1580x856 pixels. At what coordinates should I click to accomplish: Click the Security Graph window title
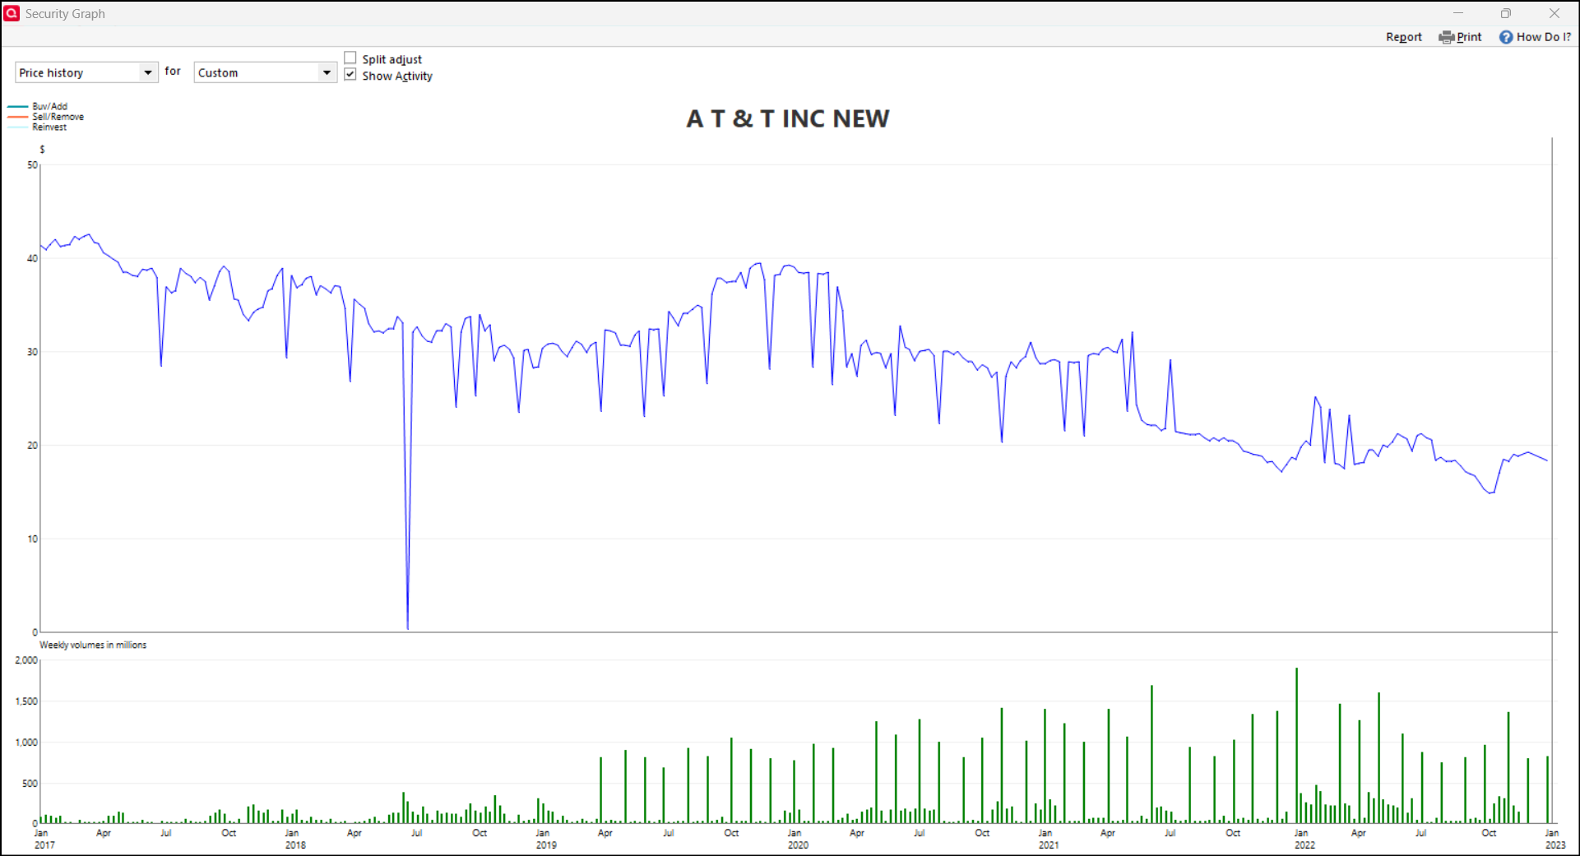[x=65, y=14]
